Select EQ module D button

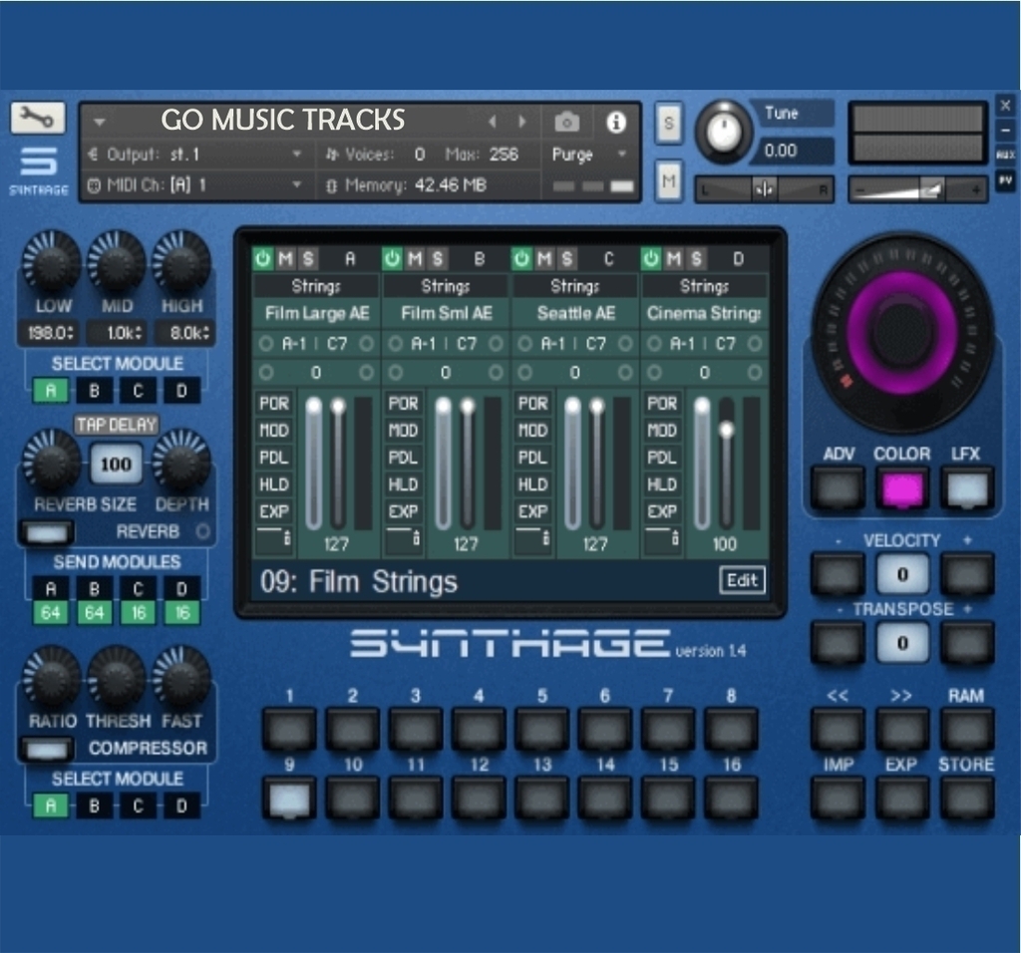[x=181, y=391]
